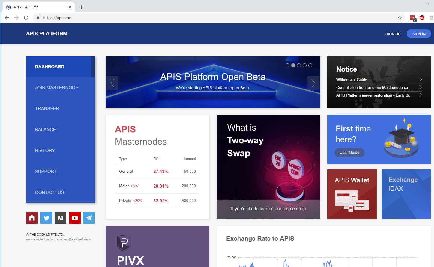Screen dimensions: 434x267
Task: Open the APIS Wallet card
Action: [x=352, y=194]
